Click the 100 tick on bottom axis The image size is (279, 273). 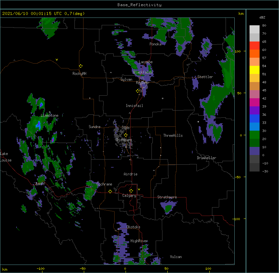coord(208,269)
